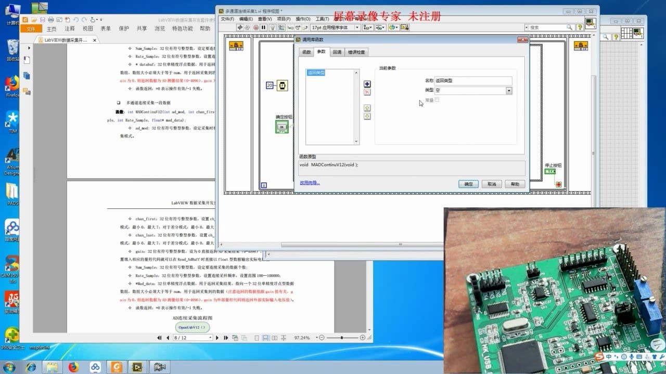666x374 pixels.
Task: Open the 项目(P) menu in LabVIEW
Action: [284, 19]
